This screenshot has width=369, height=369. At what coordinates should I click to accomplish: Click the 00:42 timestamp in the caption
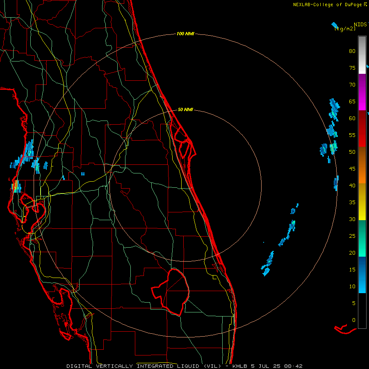coord(293,366)
